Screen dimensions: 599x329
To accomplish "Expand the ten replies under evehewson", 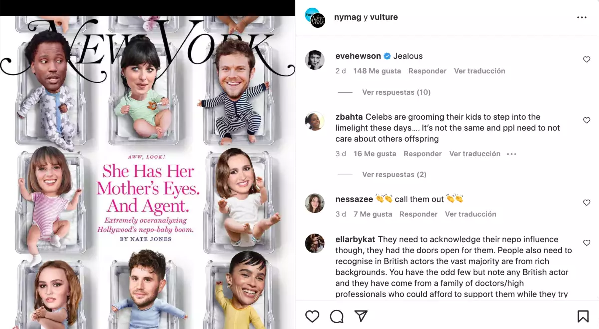I will tap(396, 92).
